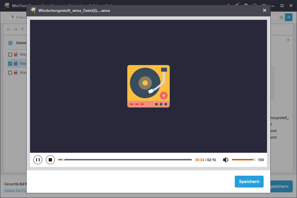Click the 00:04 elapsed time text
The height and width of the screenshot is (198, 297).
(200, 160)
